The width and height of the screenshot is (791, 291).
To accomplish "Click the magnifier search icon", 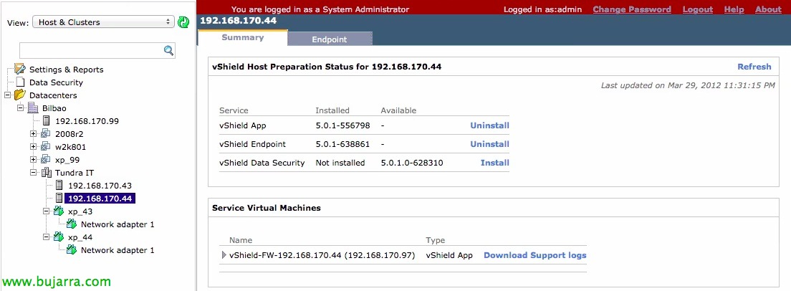I will [168, 50].
